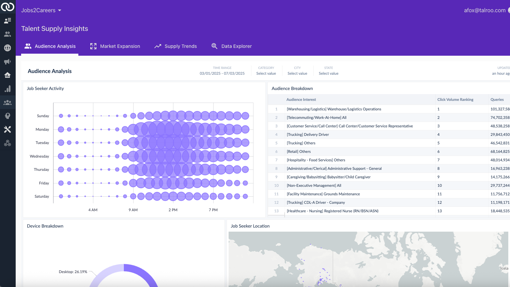Expand the Jobs2Careers account dropdown
The width and height of the screenshot is (510, 287).
pyautogui.click(x=41, y=11)
